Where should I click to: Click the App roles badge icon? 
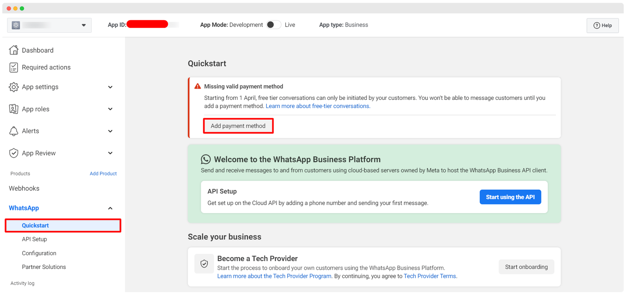coord(14,109)
